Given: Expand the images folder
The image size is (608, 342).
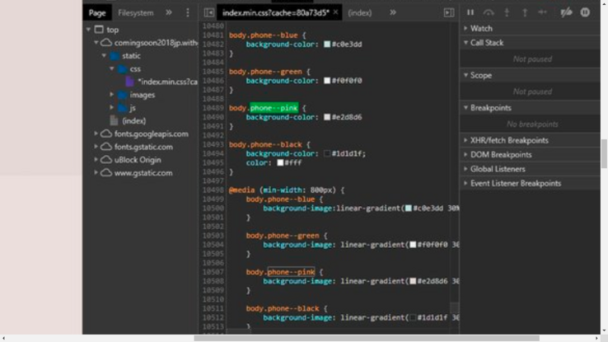Looking at the screenshot, I should [x=113, y=95].
